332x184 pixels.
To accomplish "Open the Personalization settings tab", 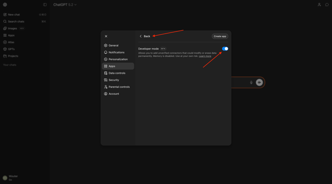I will pos(118,59).
